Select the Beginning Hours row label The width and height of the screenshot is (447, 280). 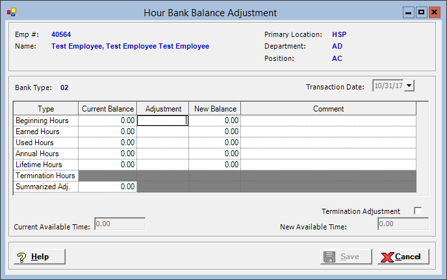coord(46,121)
